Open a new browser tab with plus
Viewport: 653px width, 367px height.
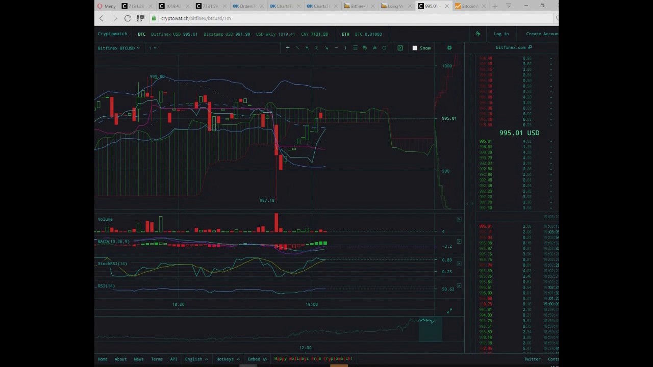coord(494,6)
